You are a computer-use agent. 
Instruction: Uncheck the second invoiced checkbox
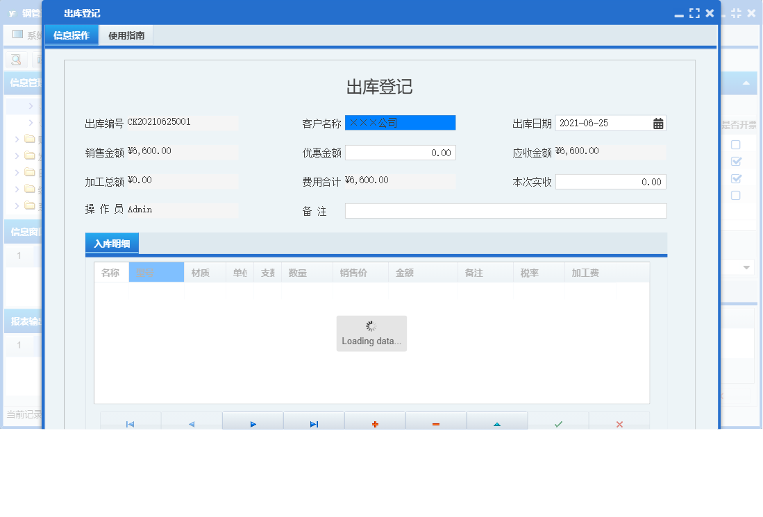[736, 161]
